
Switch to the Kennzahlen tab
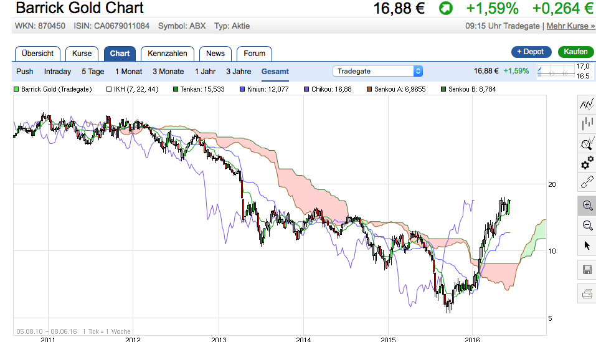(168, 54)
